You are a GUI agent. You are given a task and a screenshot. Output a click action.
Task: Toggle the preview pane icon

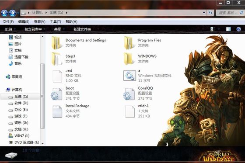[x=228, y=29]
